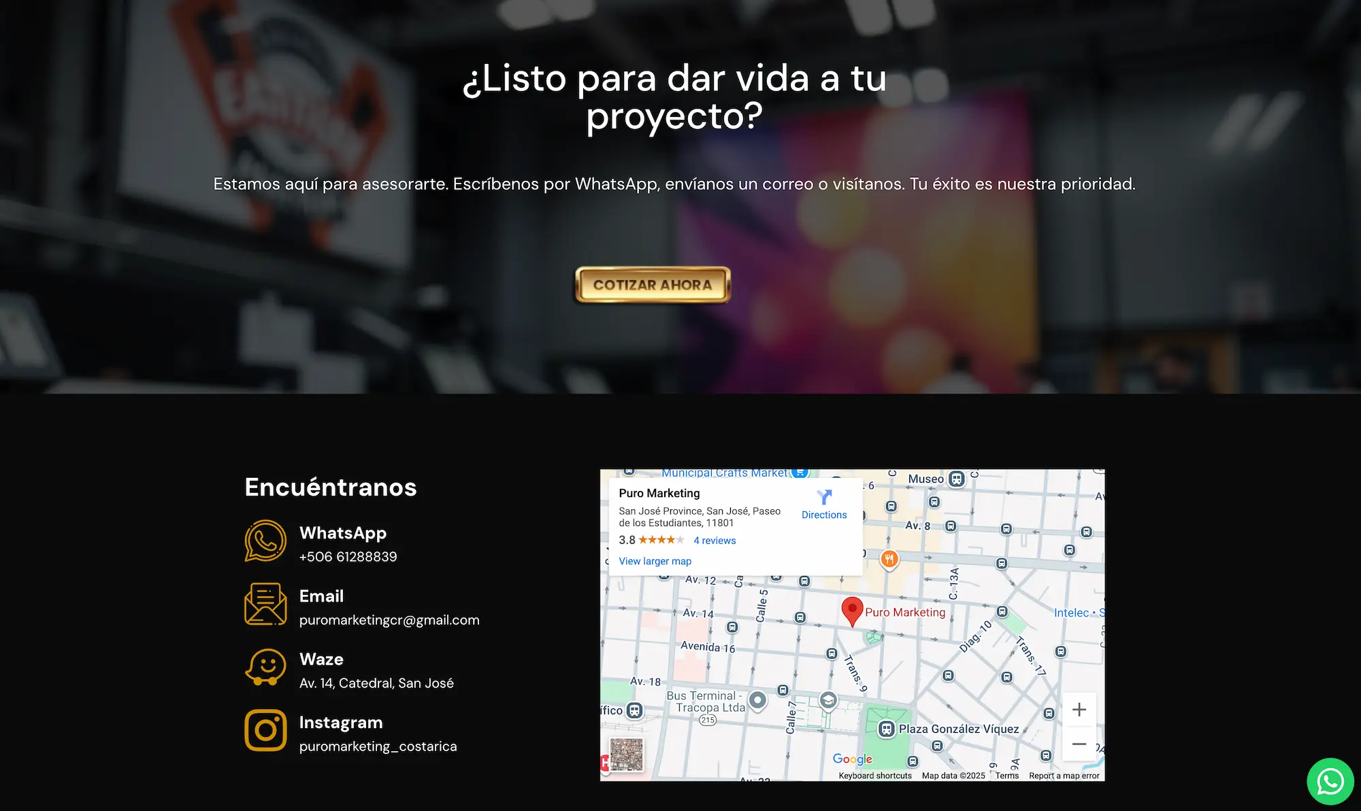Click the golden Instagram icon

(265, 730)
